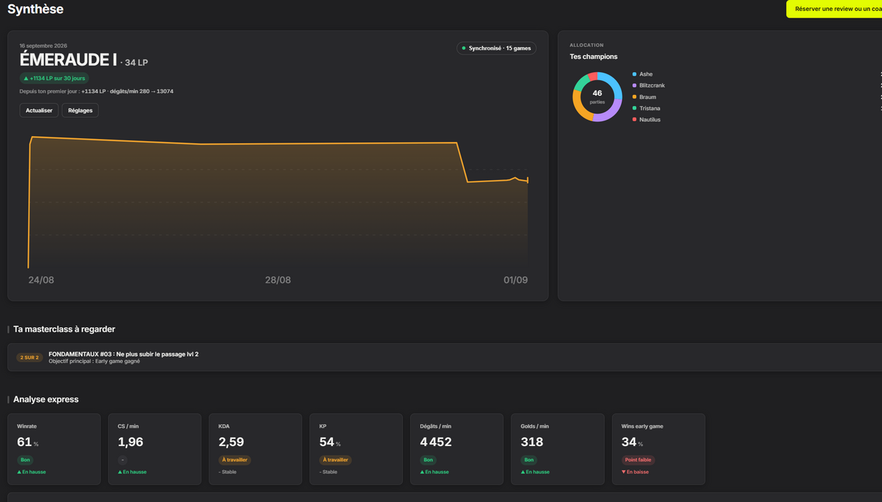Select the Braum orange legend swatch
Screen dimensions: 882x502
coord(634,97)
